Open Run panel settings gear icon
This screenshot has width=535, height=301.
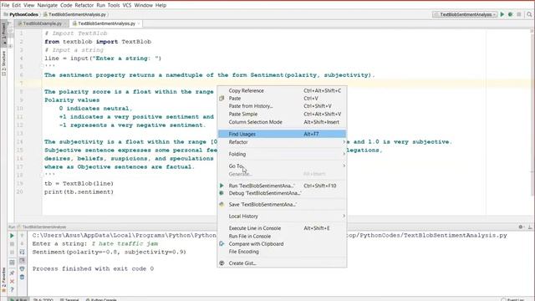pos(521,227)
